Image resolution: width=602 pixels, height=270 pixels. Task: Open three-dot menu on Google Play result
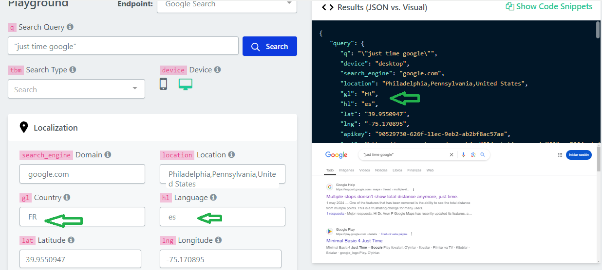point(412,234)
